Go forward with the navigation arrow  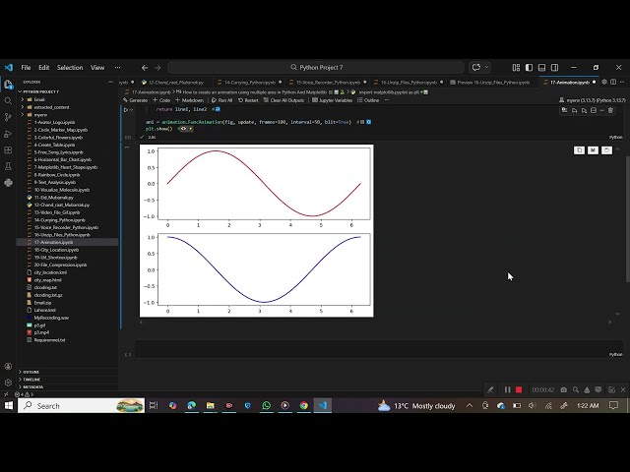tap(157, 68)
